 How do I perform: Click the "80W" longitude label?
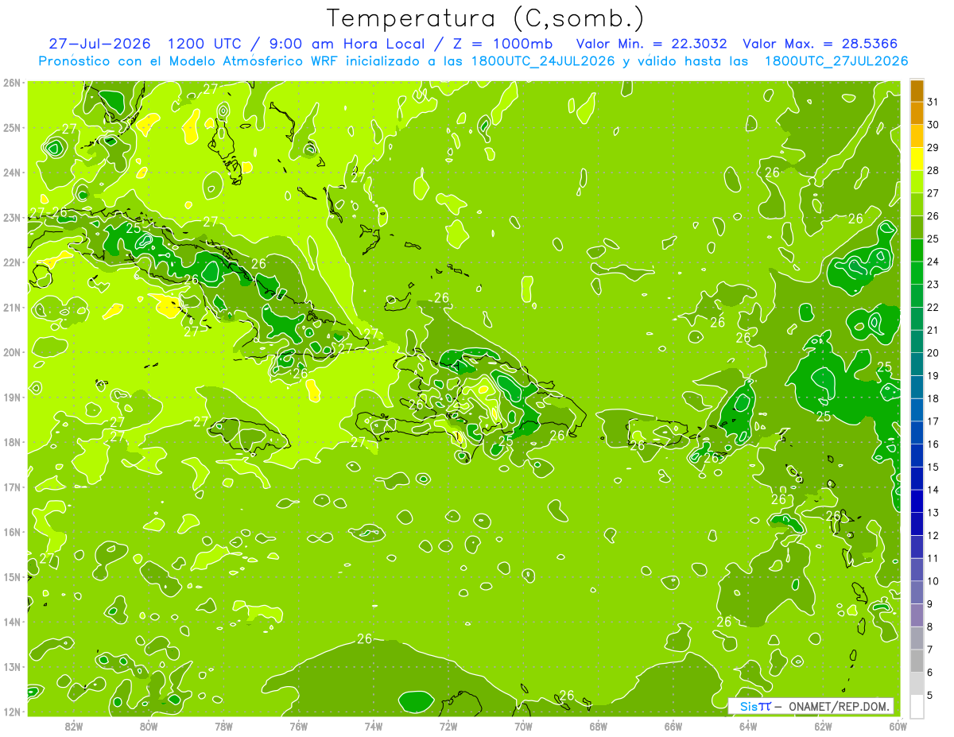coord(149,726)
